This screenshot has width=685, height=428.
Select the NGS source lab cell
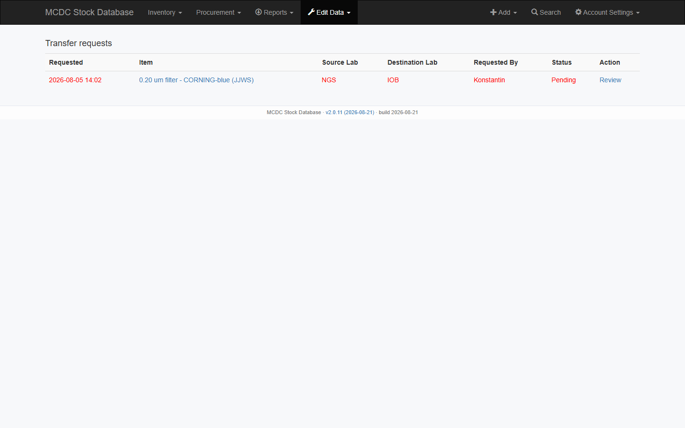(x=329, y=80)
